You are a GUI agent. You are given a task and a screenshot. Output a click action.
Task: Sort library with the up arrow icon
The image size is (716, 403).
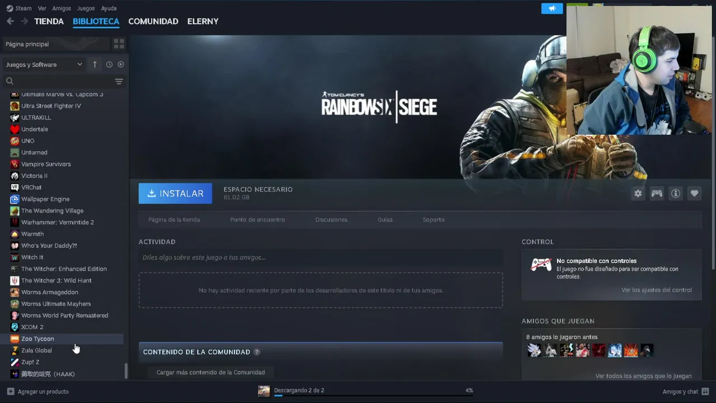pyautogui.click(x=95, y=64)
